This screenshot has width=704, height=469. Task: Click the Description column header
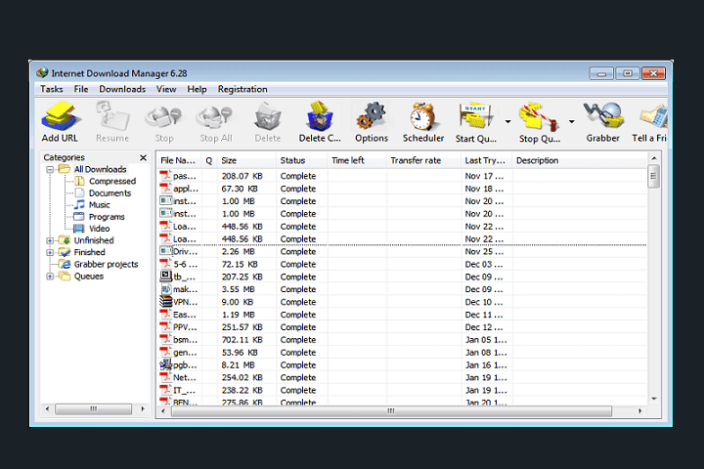(x=580, y=160)
